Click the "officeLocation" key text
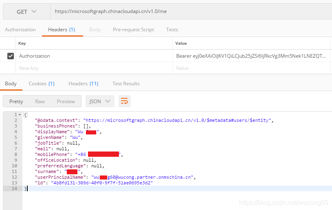Screen dimensions: 332x210 click(56, 160)
